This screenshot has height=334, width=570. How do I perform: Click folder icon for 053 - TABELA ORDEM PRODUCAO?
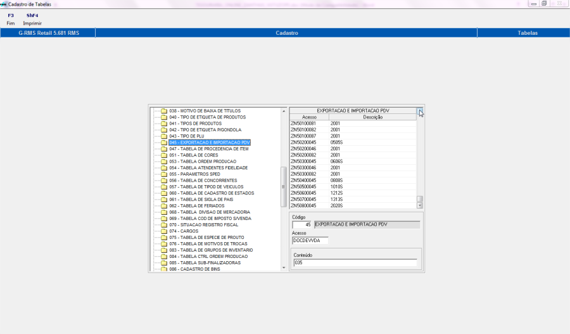click(x=164, y=162)
